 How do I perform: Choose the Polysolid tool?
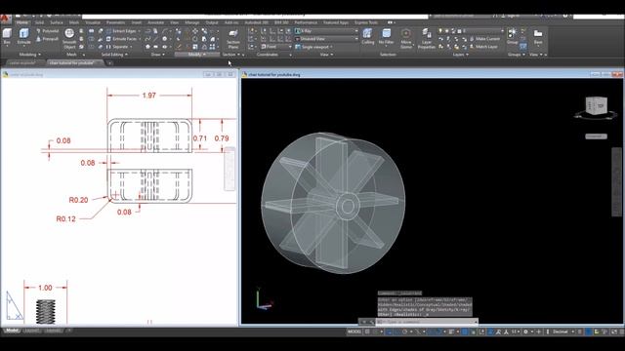tap(48, 31)
